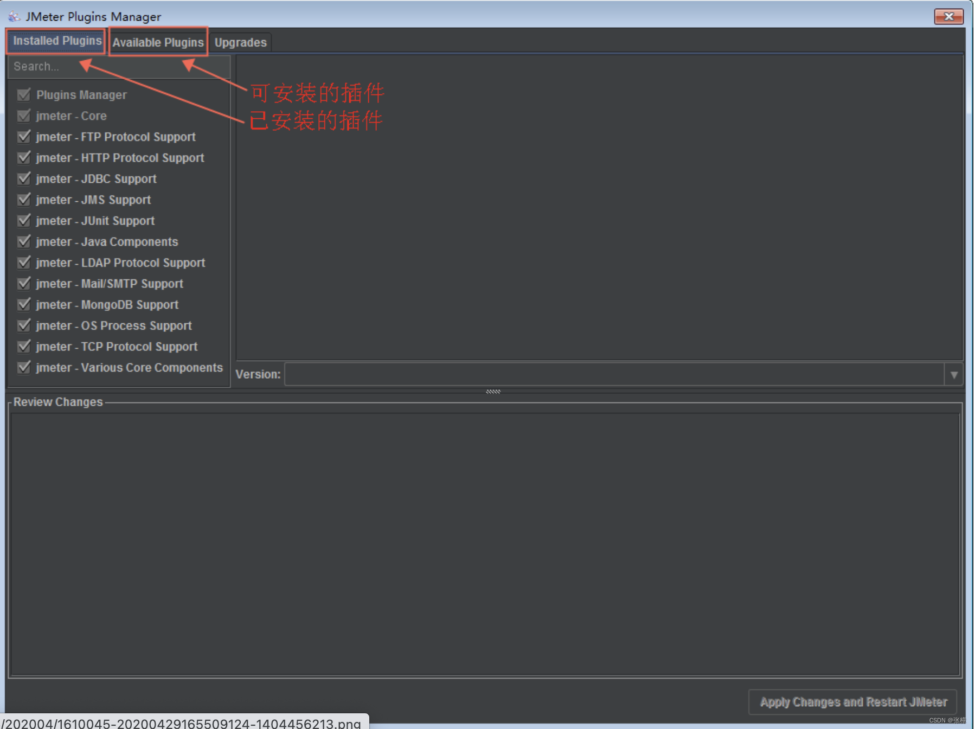Uncheck jmeter - Mail/SMTP Support checkbox
Image resolution: width=975 pixels, height=729 pixels.
(24, 284)
